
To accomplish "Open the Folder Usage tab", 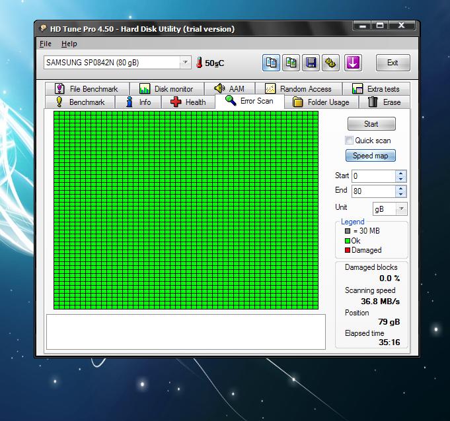I will [320, 102].
